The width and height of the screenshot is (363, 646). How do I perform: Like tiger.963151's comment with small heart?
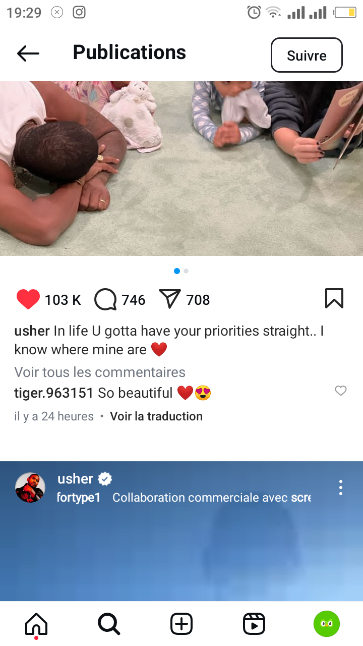point(341,391)
